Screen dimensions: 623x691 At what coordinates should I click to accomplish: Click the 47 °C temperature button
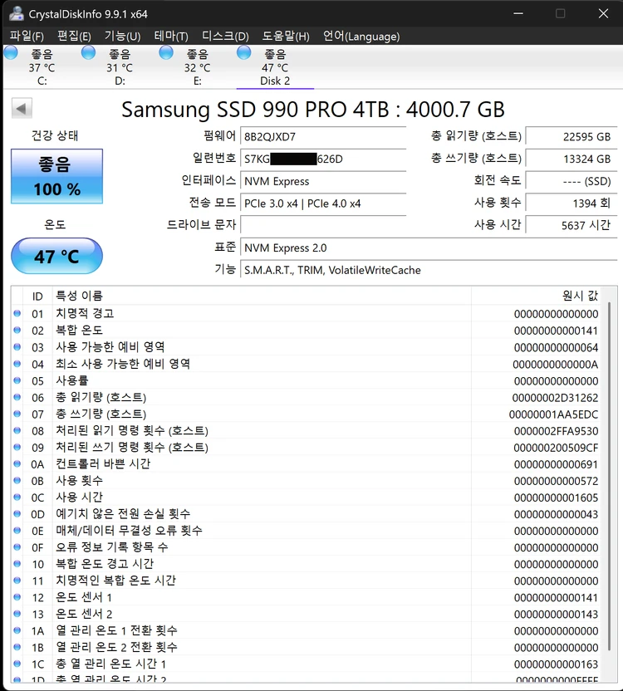click(56, 256)
